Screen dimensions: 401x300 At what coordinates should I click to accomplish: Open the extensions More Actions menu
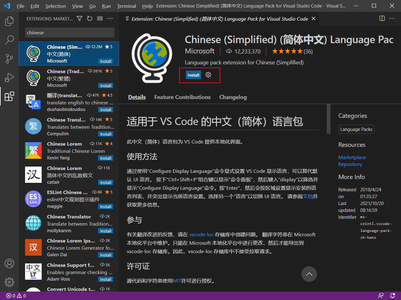[110, 18]
